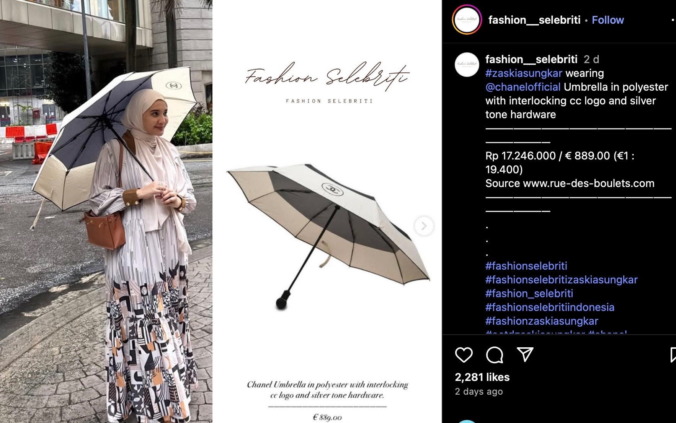
Task: Click caption username fashion__selebriti
Action: click(x=531, y=59)
